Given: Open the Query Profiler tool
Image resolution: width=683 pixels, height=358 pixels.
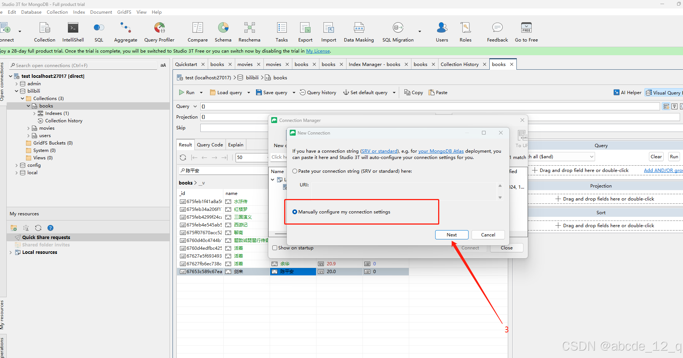Looking at the screenshot, I should point(159,32).
